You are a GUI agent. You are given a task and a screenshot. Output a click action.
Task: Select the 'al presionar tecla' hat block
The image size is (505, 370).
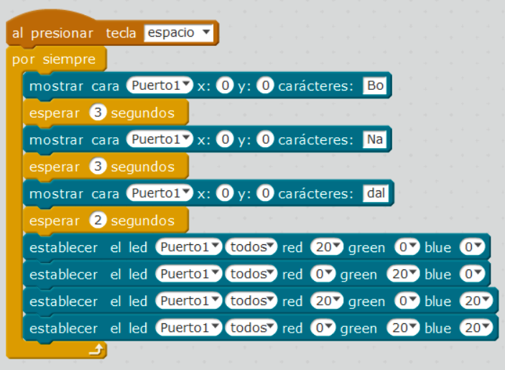[57, 34]
